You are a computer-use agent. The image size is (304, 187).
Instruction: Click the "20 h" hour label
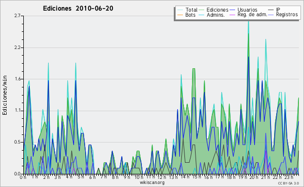254,177
